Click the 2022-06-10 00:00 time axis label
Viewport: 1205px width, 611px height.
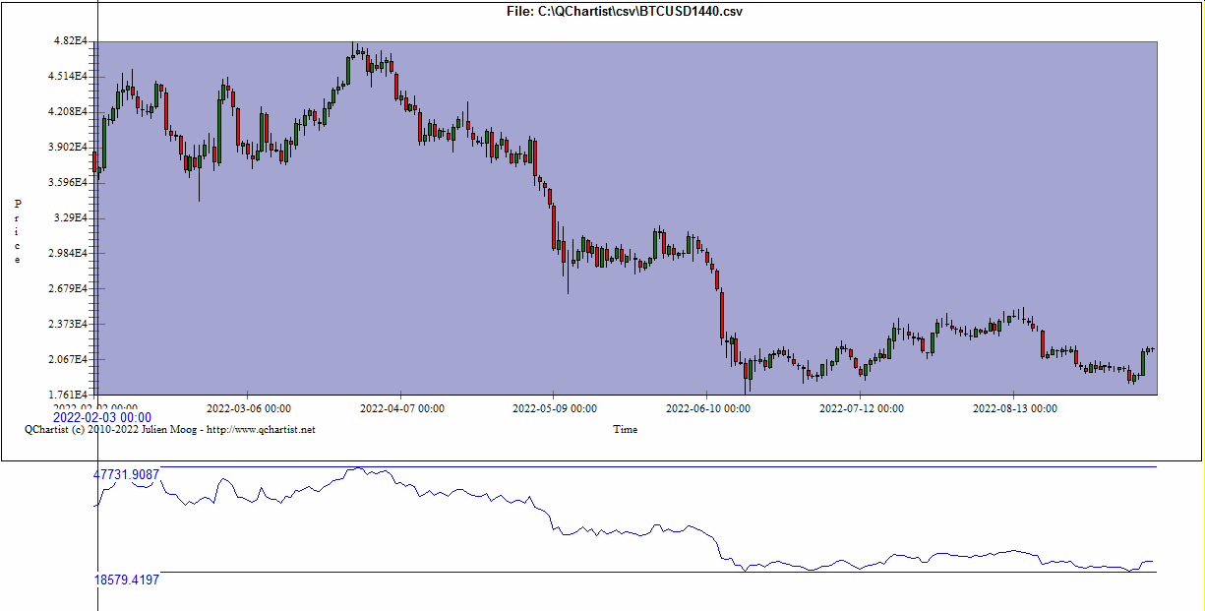click(x=708, y=407)
